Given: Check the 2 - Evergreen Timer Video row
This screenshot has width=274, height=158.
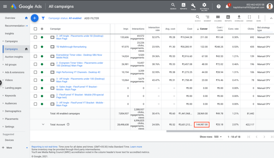Looking at the screenshot, I should [x=36, y=64].
